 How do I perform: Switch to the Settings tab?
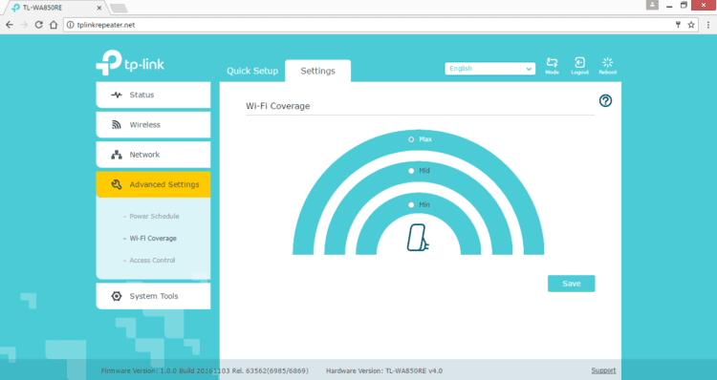pos(317,71)
